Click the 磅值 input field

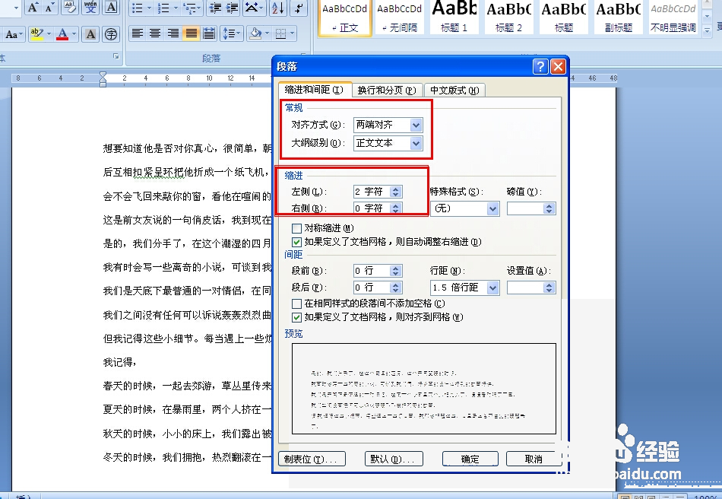tap(531, 208)
